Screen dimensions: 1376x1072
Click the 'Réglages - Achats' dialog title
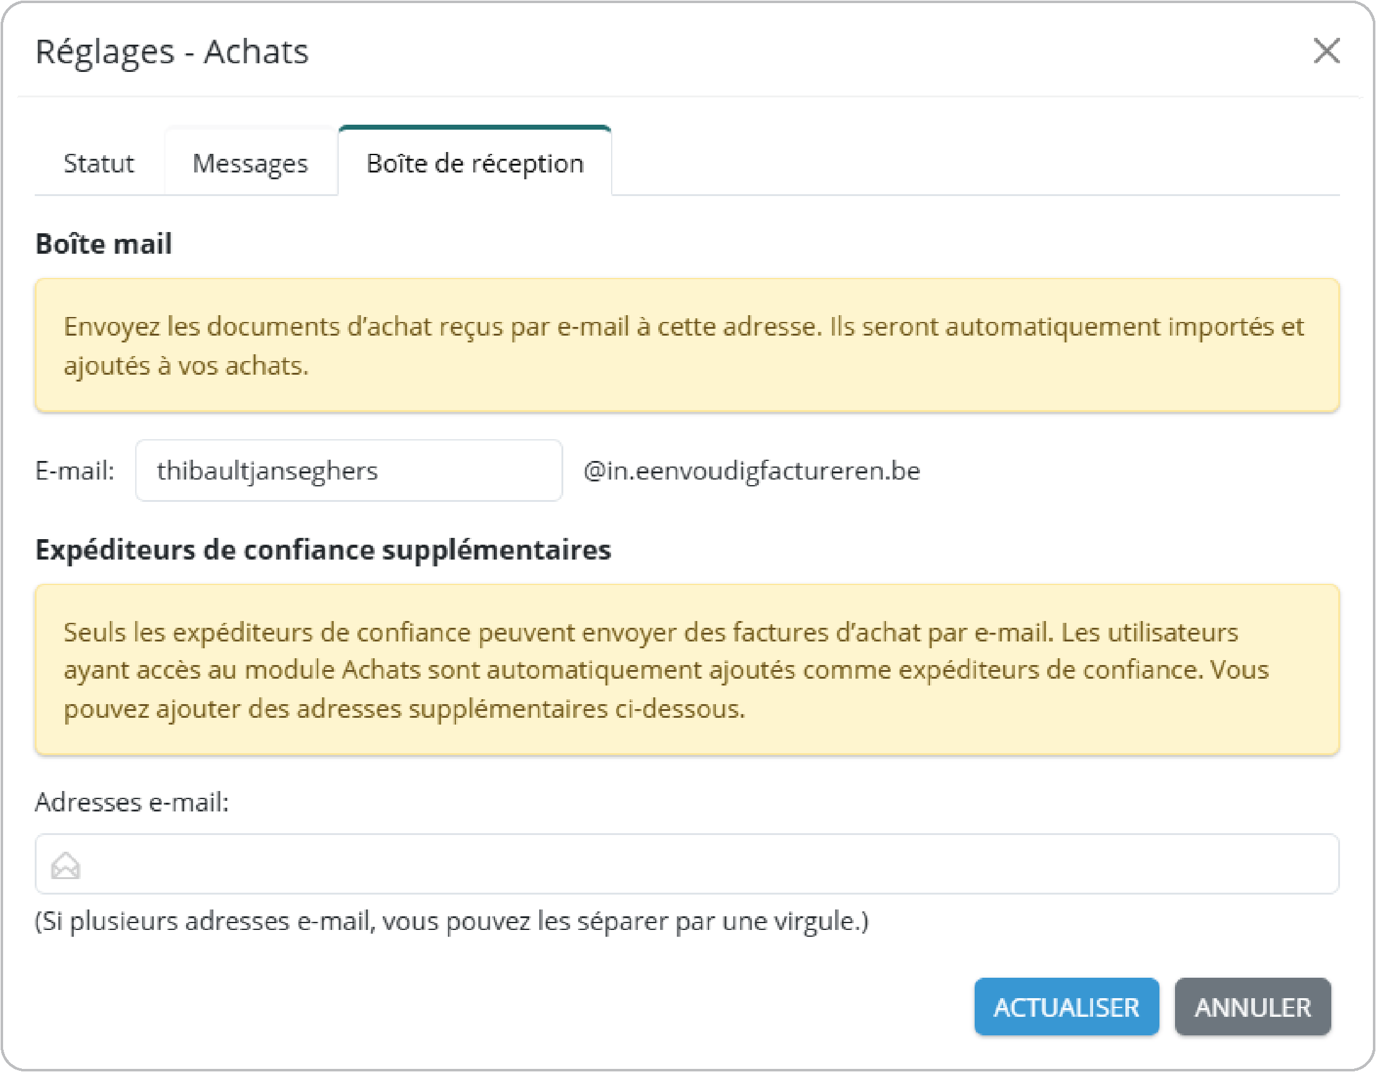pyautogui.click(x=172, y=51)
